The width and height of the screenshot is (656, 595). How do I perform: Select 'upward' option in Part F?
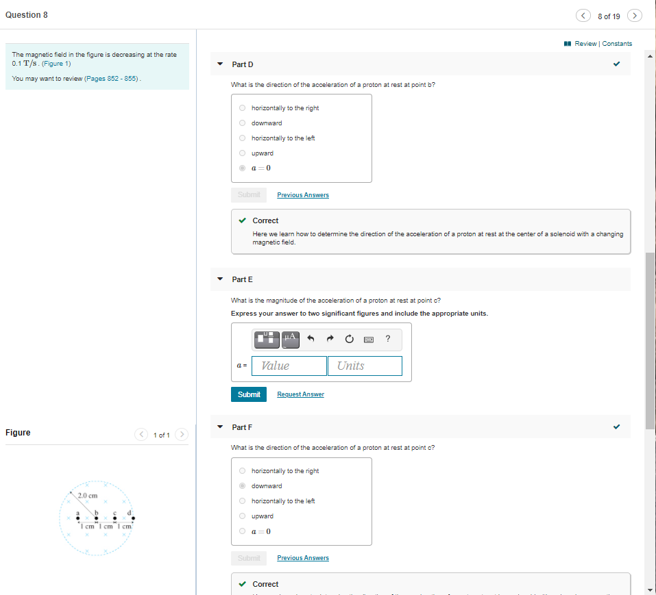click(242, 516)
